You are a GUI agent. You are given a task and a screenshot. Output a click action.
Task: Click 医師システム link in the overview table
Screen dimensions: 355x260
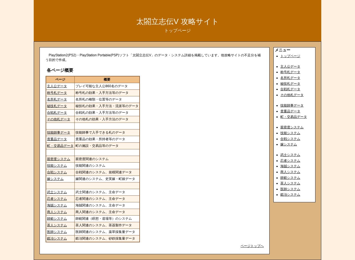[x=57, y=232]
